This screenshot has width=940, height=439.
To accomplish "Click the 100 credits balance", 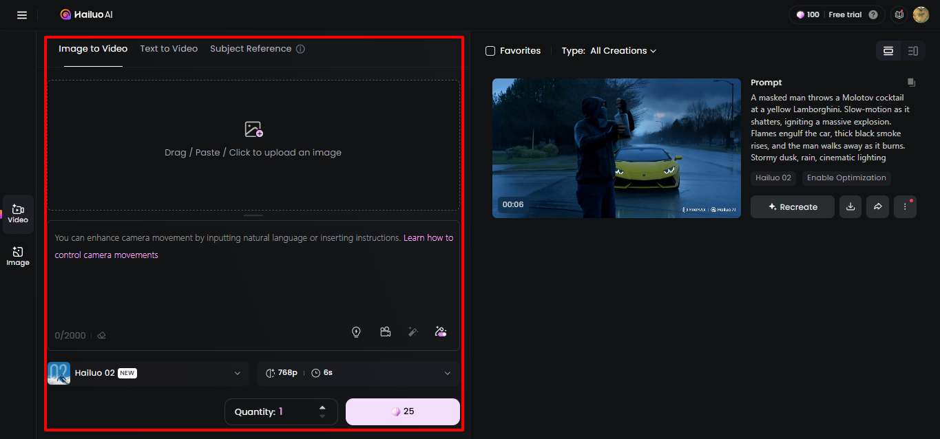I will click(808, 14).
